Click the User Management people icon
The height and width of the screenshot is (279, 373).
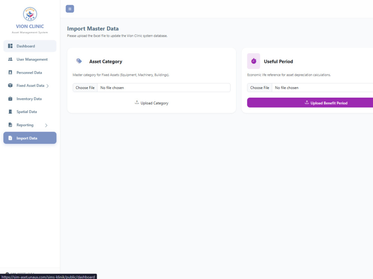pyautogui.click(x=10, y=59)
